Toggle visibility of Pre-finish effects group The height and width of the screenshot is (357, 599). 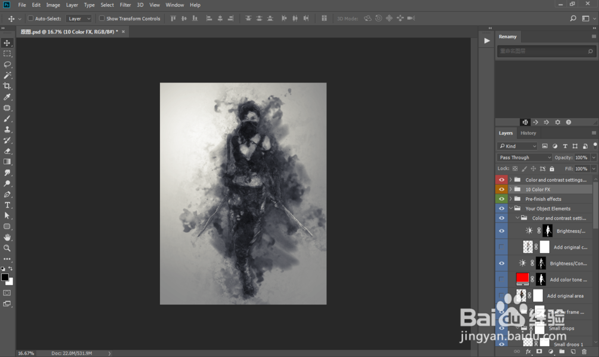coord(501,199)
